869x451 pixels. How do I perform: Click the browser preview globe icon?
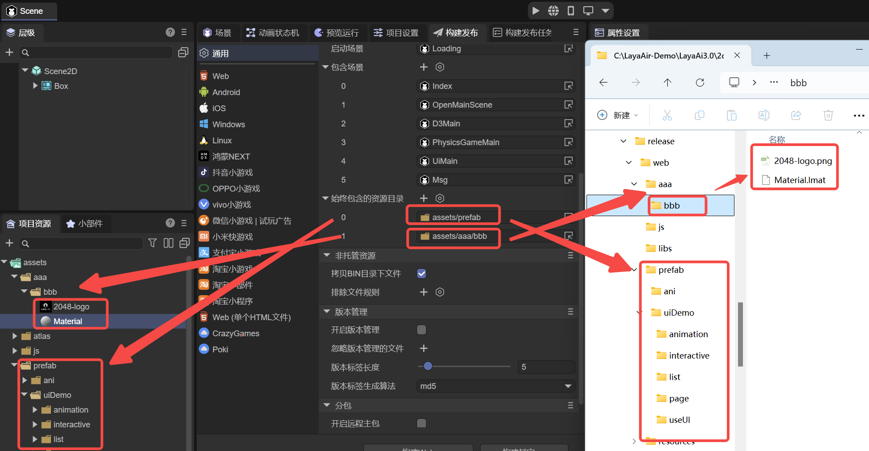553,11
